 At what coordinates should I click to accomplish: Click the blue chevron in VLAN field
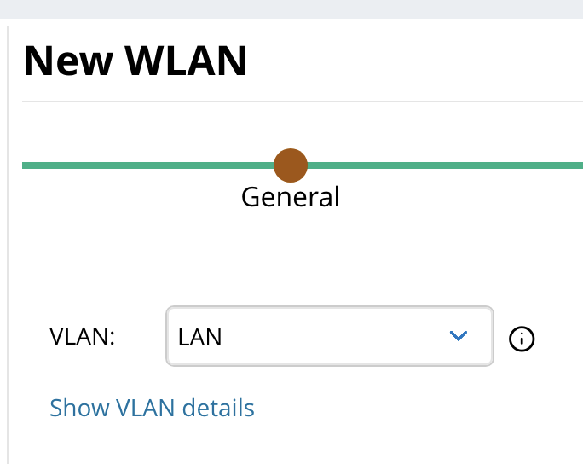459,337
